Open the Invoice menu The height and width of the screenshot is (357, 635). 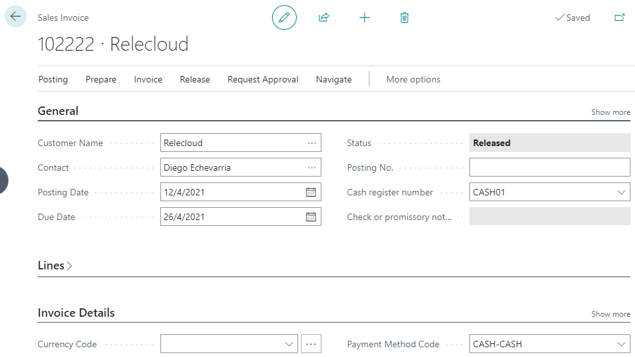click(148, 79)
